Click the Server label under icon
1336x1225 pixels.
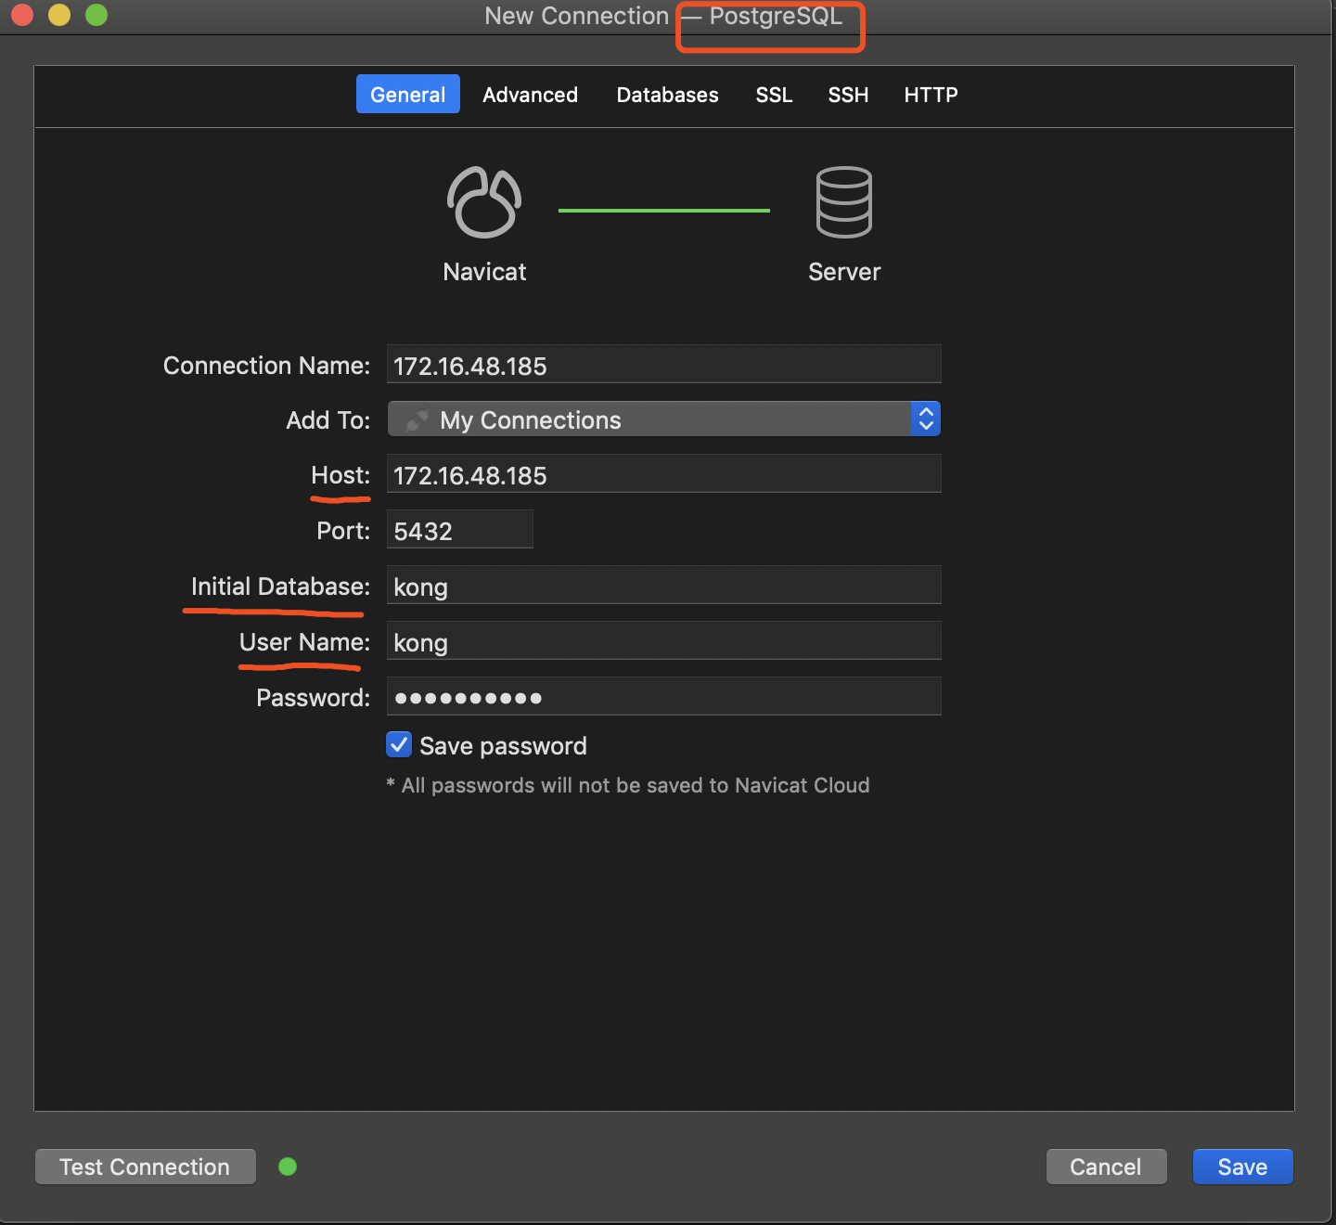(844, 272)
